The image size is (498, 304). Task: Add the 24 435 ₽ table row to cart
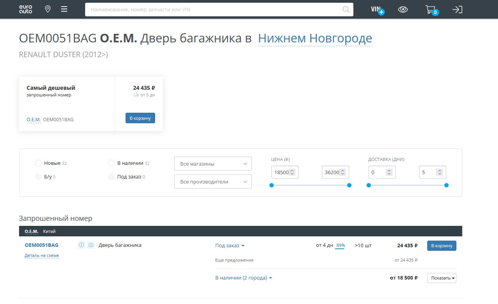click(x=442, y=246)
